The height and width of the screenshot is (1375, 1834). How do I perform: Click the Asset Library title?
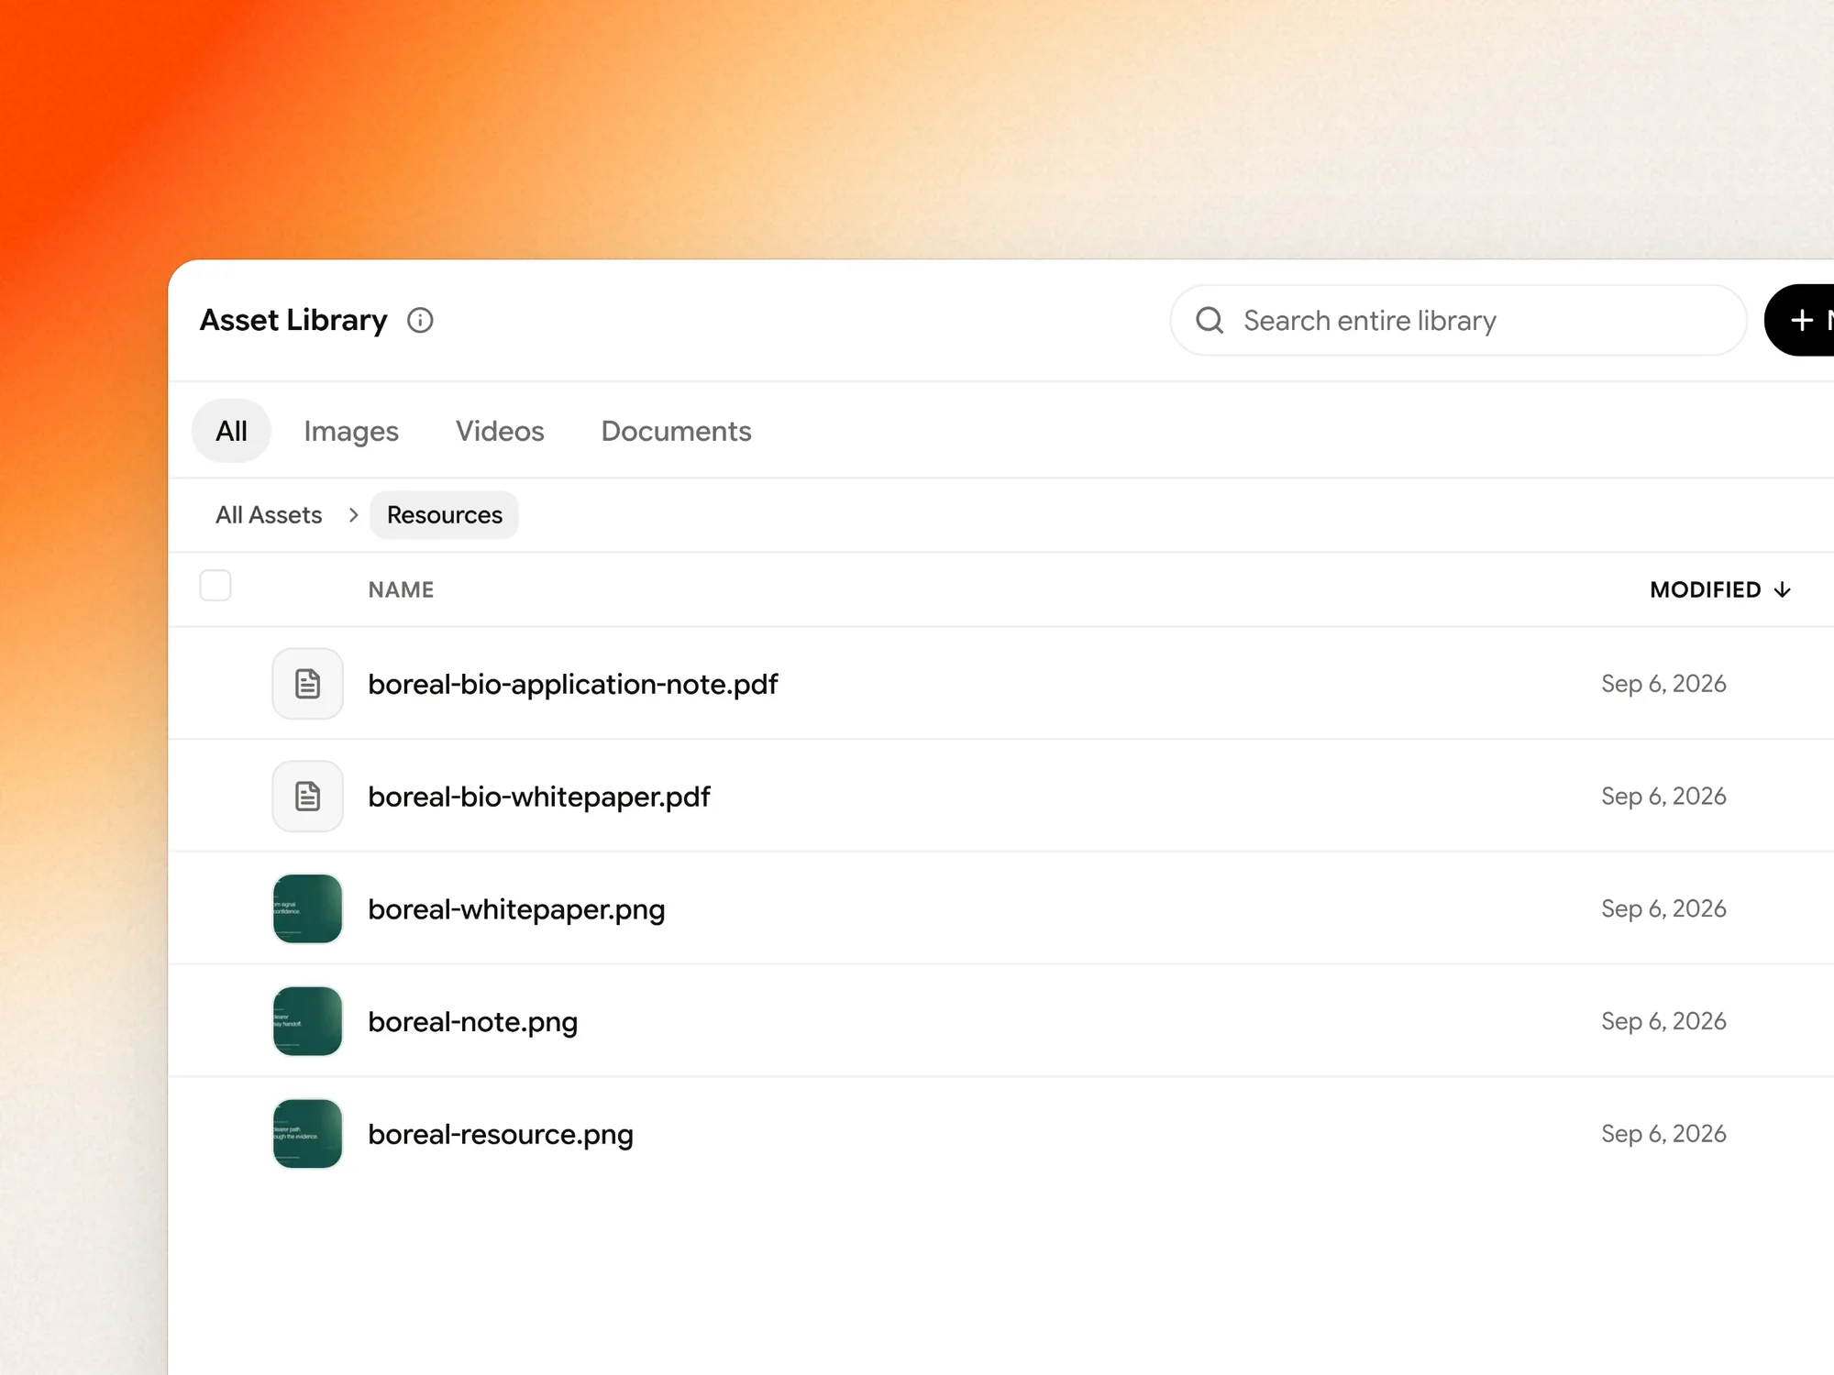pyautogui.click(x=293, y=320)
